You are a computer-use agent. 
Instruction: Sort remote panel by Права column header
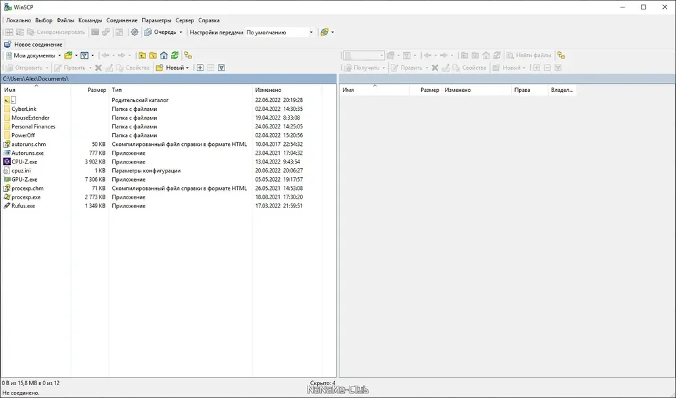tap(530, 90)
